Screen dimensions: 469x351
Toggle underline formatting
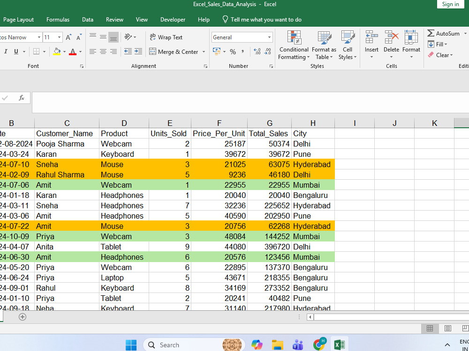16,51
